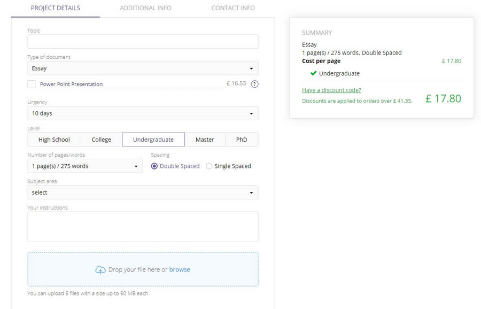Open the Subject area select dropdown
Screen dimensions: 481x309
click(142, 192)
